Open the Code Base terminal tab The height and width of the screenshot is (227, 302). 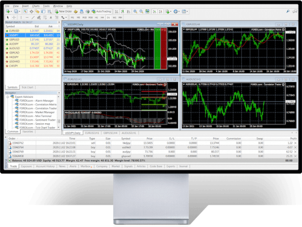[x=156, y=166]
